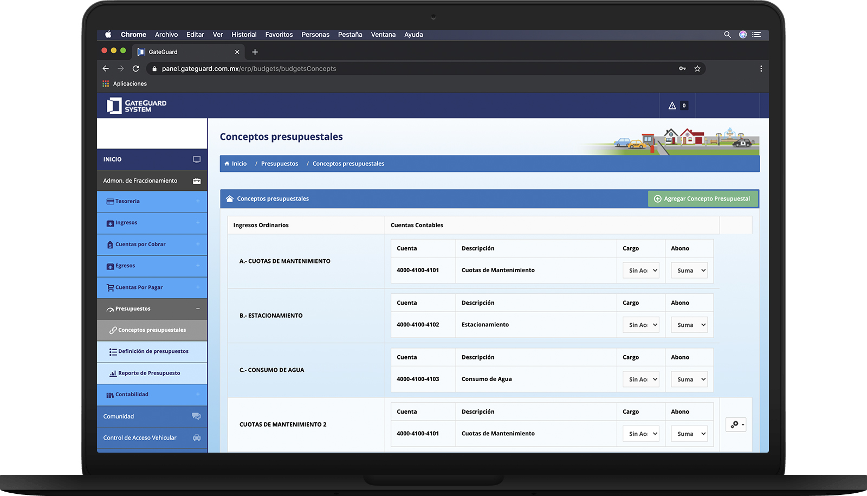The image size is (867, 496).
Task: Open Reporte de Presupuesto sidebar item
Action: click(x=152, y=373)
